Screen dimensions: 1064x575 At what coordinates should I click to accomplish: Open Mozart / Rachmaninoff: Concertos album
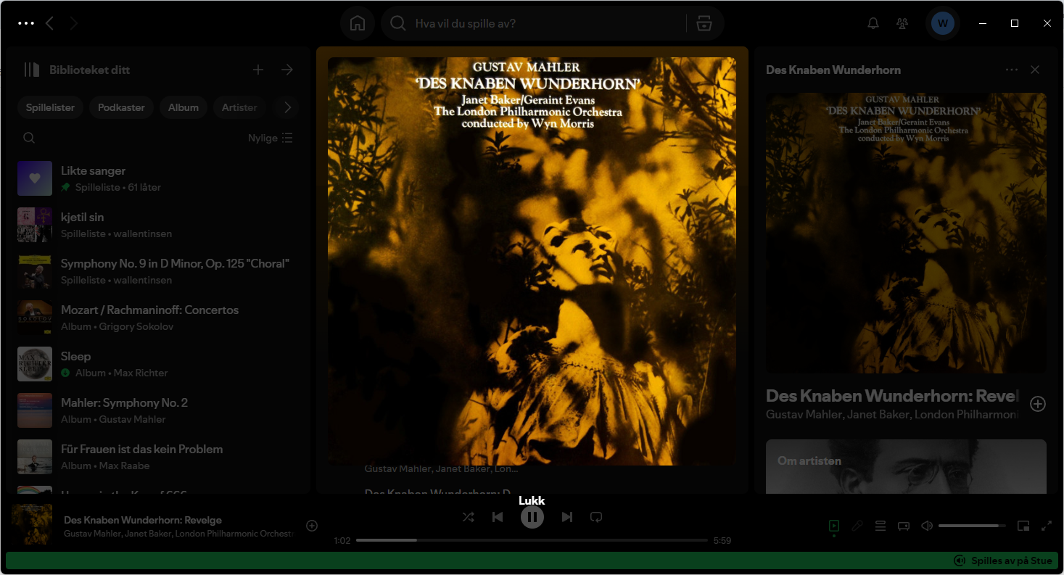click(158, 318)
